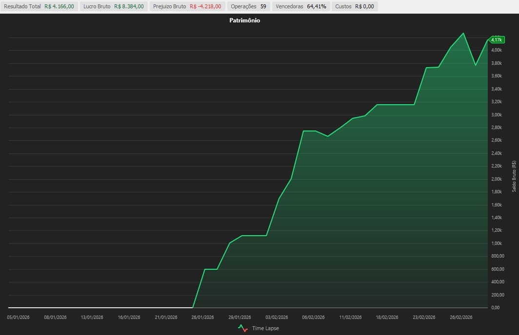519x335 pixels.
Task: Click the flat equity line before 26/01
Action: point(98,307)
